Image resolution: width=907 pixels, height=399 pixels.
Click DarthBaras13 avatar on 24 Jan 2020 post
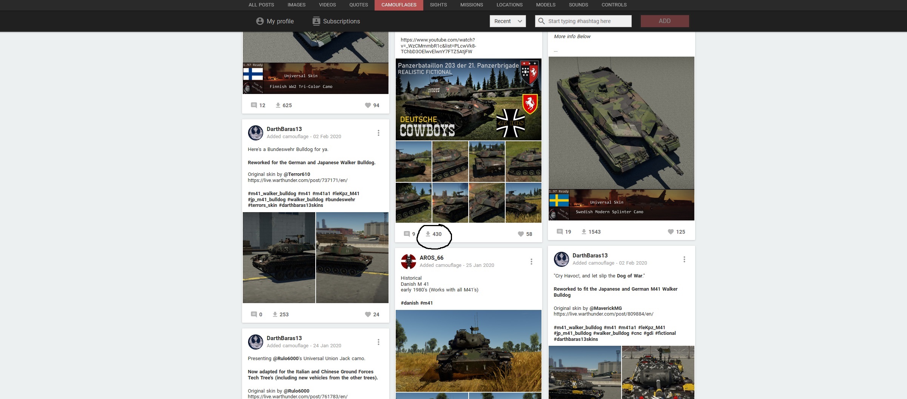coord(256,342)
